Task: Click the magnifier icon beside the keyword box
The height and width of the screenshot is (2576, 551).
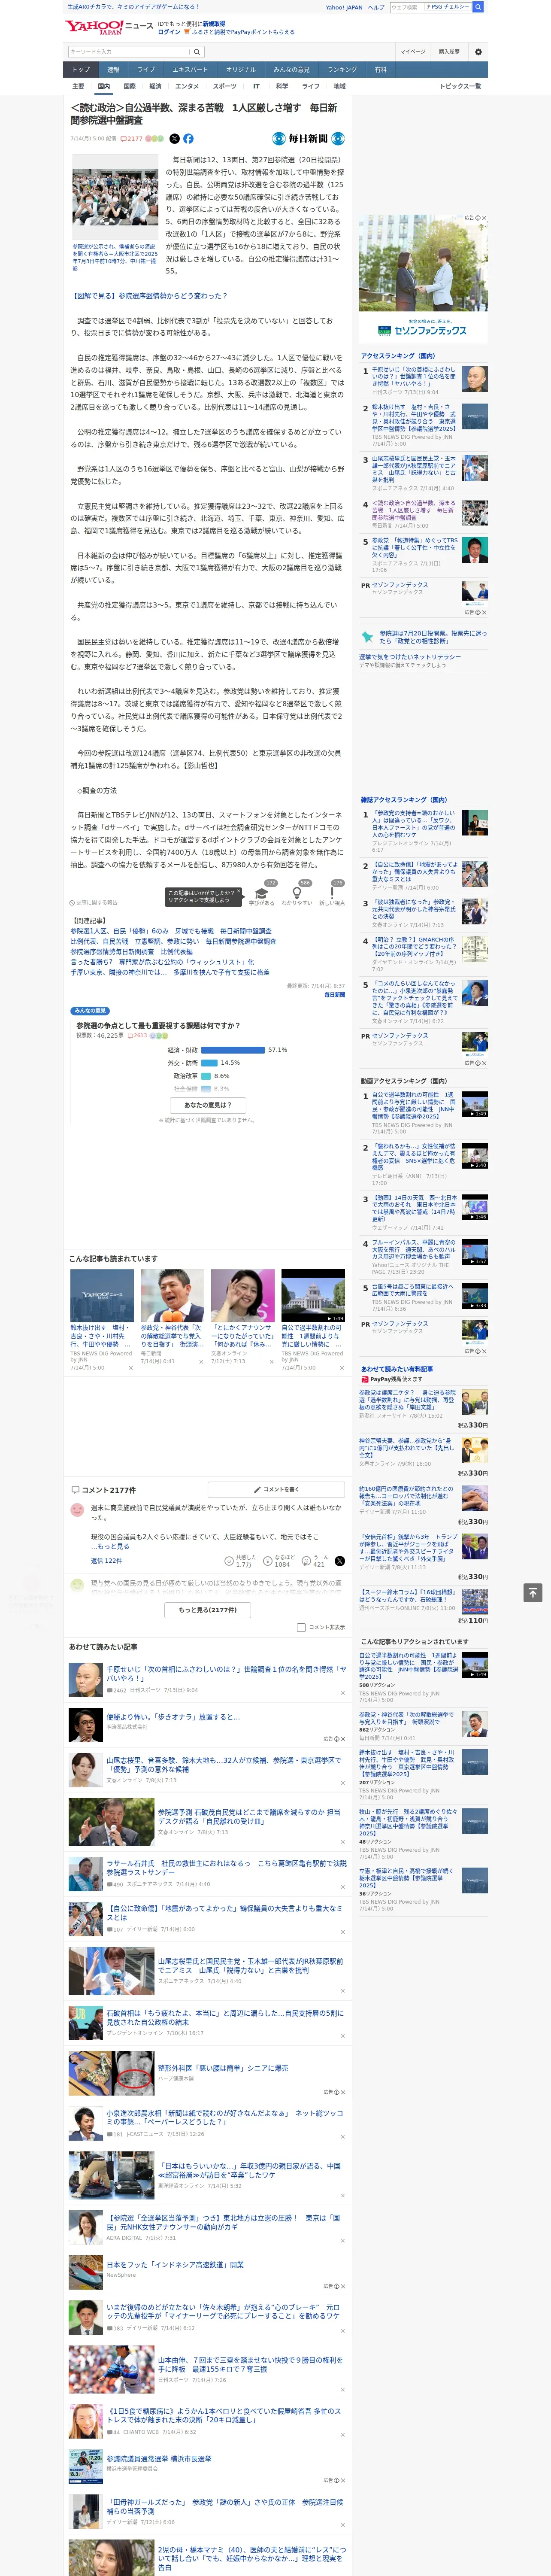Action: [196, 52]
